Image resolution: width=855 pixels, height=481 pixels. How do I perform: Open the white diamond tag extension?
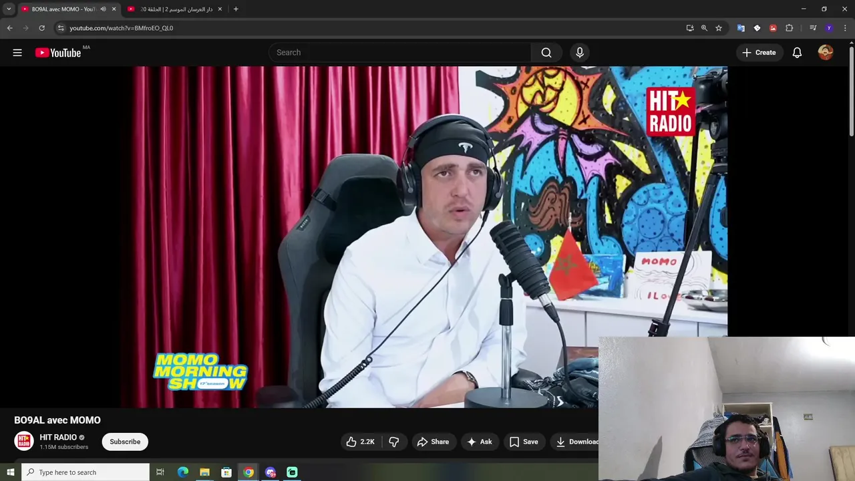757,28
